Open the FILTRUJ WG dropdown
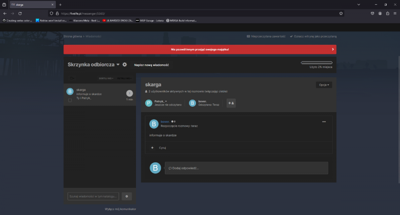 pos(124,78)
